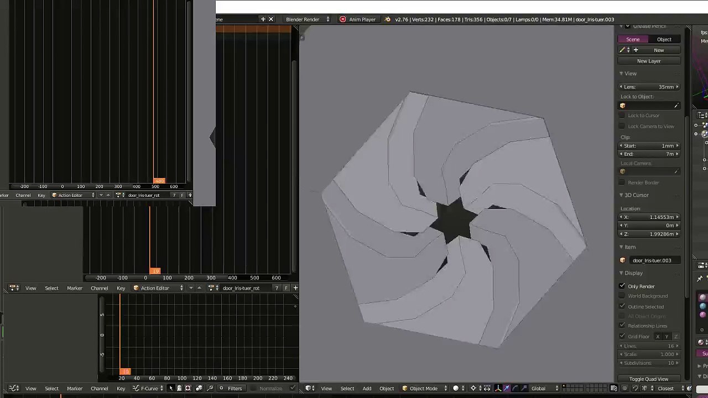Click the F-Curve editor zoom magnifier icon
Screen dimensions: 708x398
(210, 388)
